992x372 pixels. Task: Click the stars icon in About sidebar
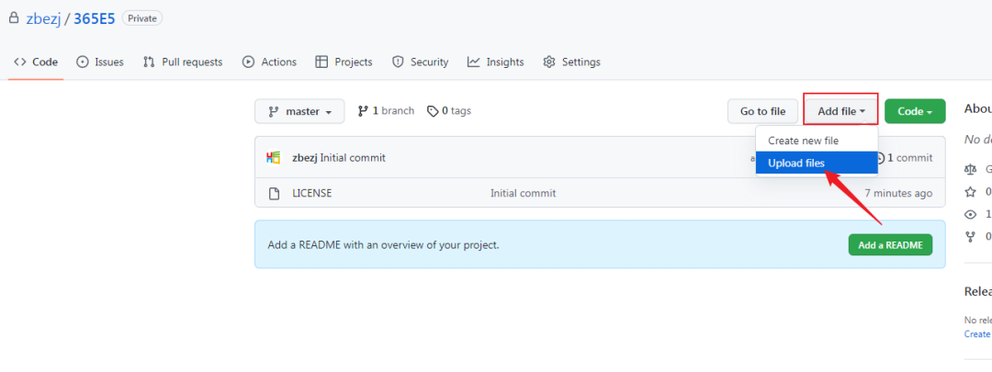point(970,191)
